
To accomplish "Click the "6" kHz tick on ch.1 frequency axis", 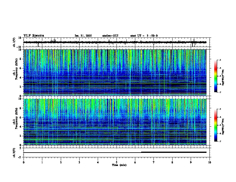I will point(21,68).
